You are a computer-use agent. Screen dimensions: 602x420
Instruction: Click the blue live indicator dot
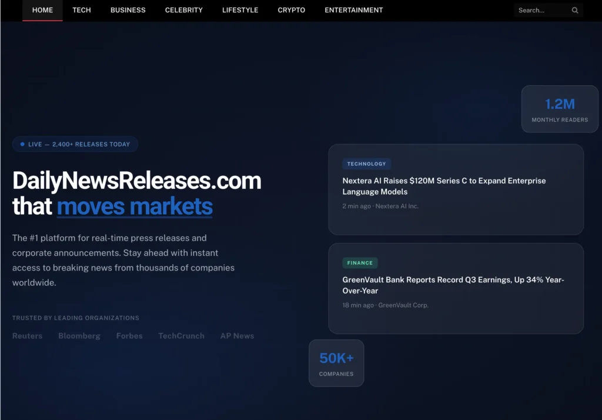[22, 144]
